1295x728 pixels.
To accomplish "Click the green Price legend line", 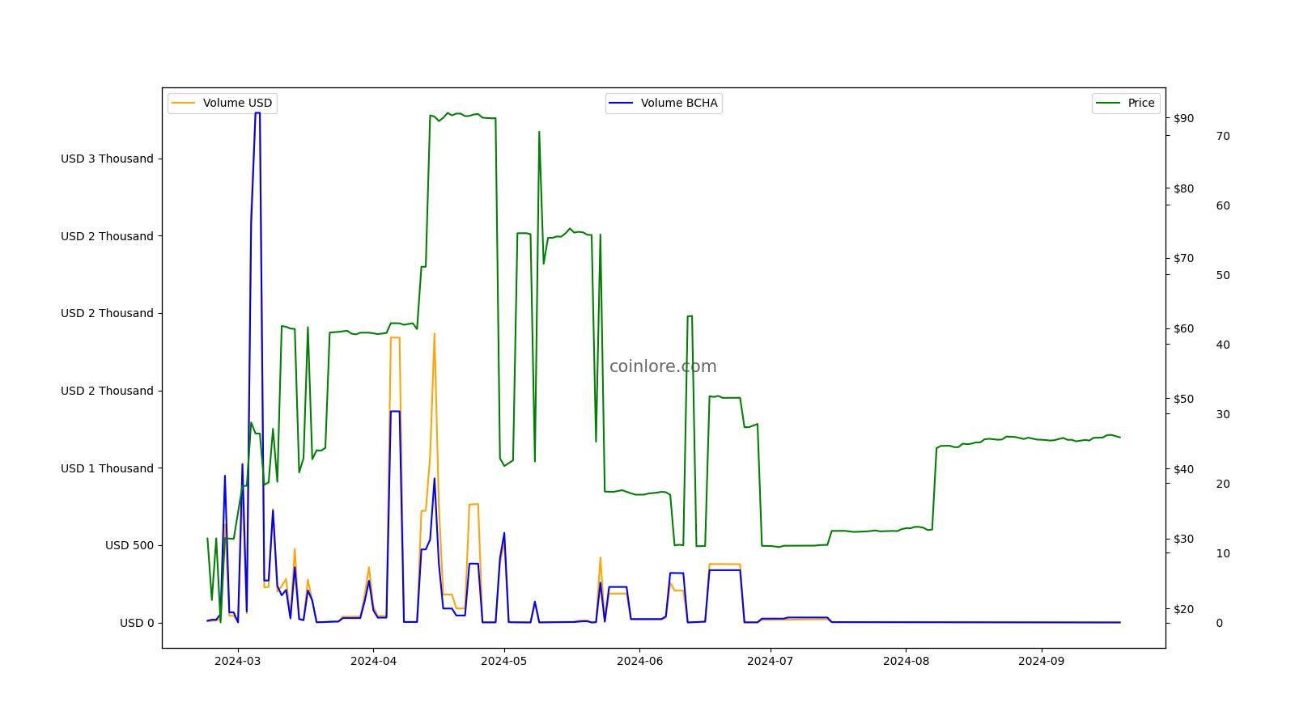I will point(1109,104).
